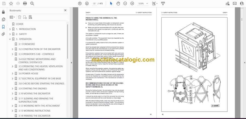This screenshot has width=246, height=119.
Task: Collapse the 3. OPERATION bookmark
Action: pyautogui.click(x=10, y=39)
